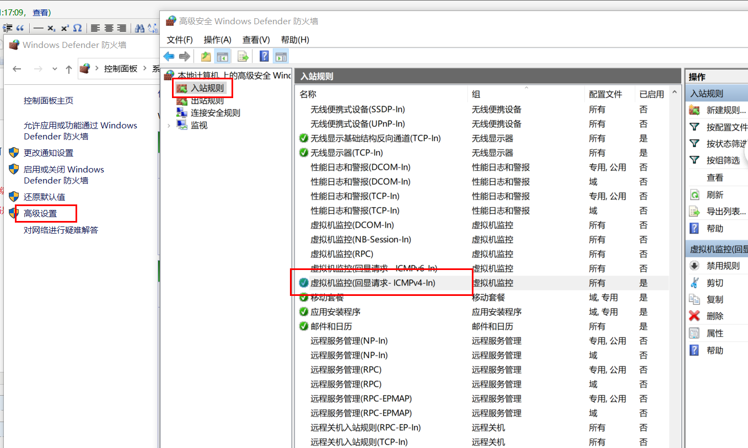Click 还原默认值 link

[x=44, y=197]
